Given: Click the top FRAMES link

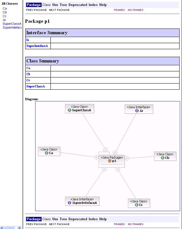Looking at the screenshot, I should point(119,10).
